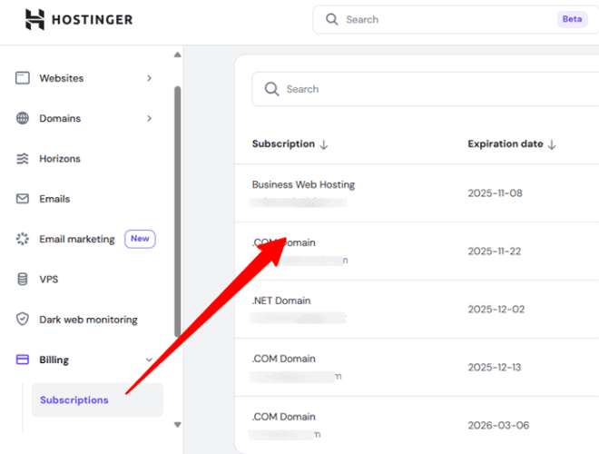
Task: Click the Subscription column header
Action: click(283, 144)
